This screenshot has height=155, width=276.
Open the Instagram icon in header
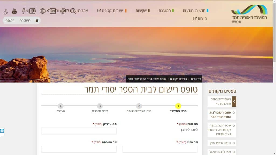[x=32, y=11]
